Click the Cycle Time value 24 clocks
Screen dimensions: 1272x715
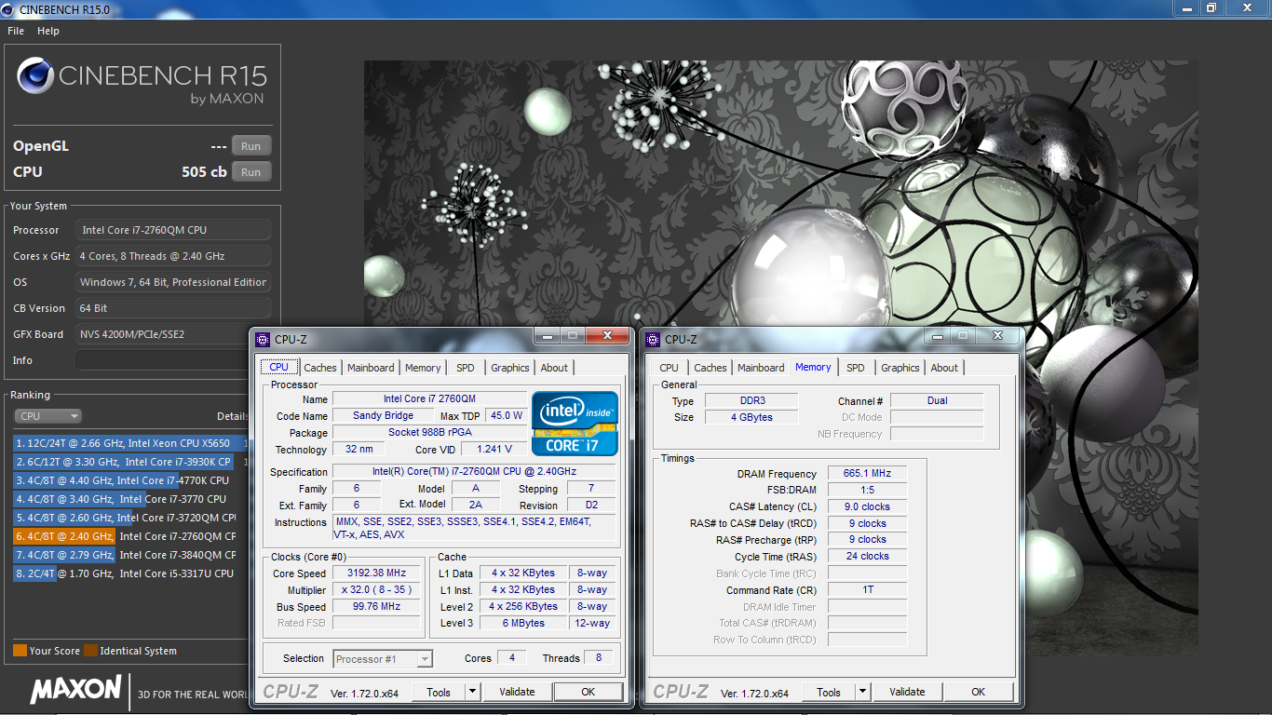click(x=866, y=557)
